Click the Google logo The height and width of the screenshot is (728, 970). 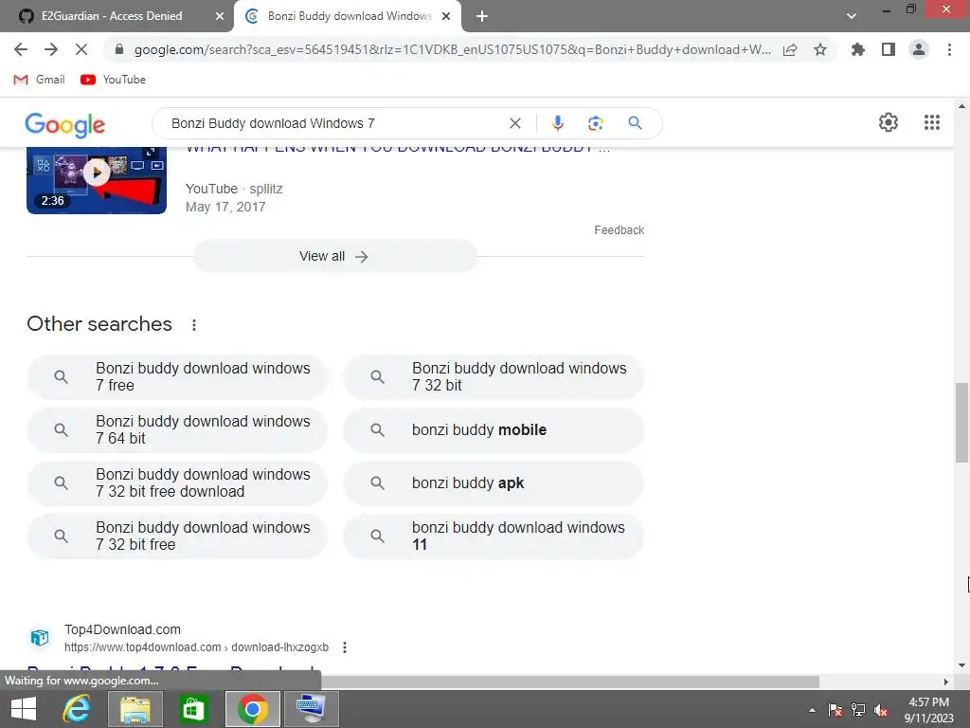65,124
